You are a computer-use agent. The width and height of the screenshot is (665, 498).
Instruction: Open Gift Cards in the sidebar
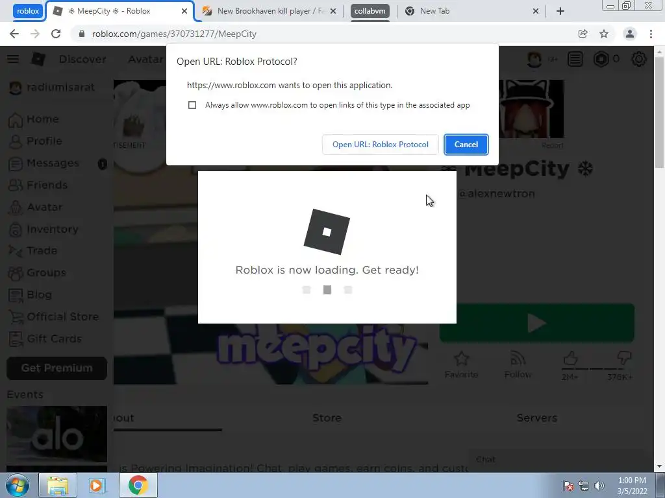tap(45, 338)
